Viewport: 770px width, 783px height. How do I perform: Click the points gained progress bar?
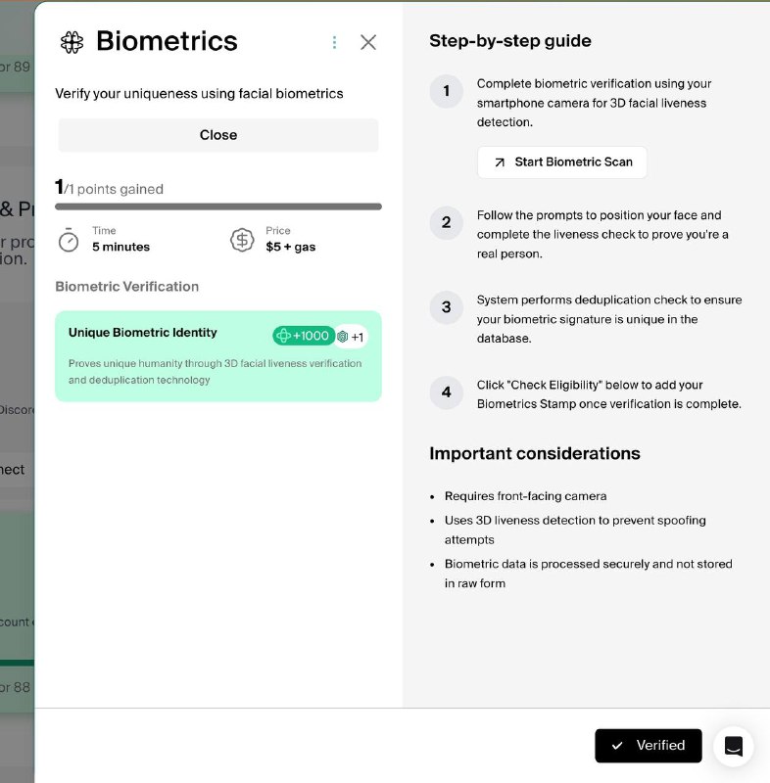(218, 207)
